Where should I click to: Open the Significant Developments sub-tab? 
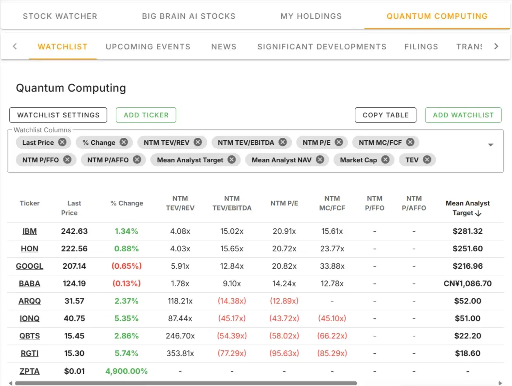point(322,47)
